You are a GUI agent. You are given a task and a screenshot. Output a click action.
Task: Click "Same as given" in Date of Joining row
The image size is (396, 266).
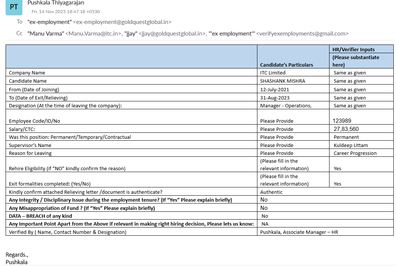click(350, 89)
